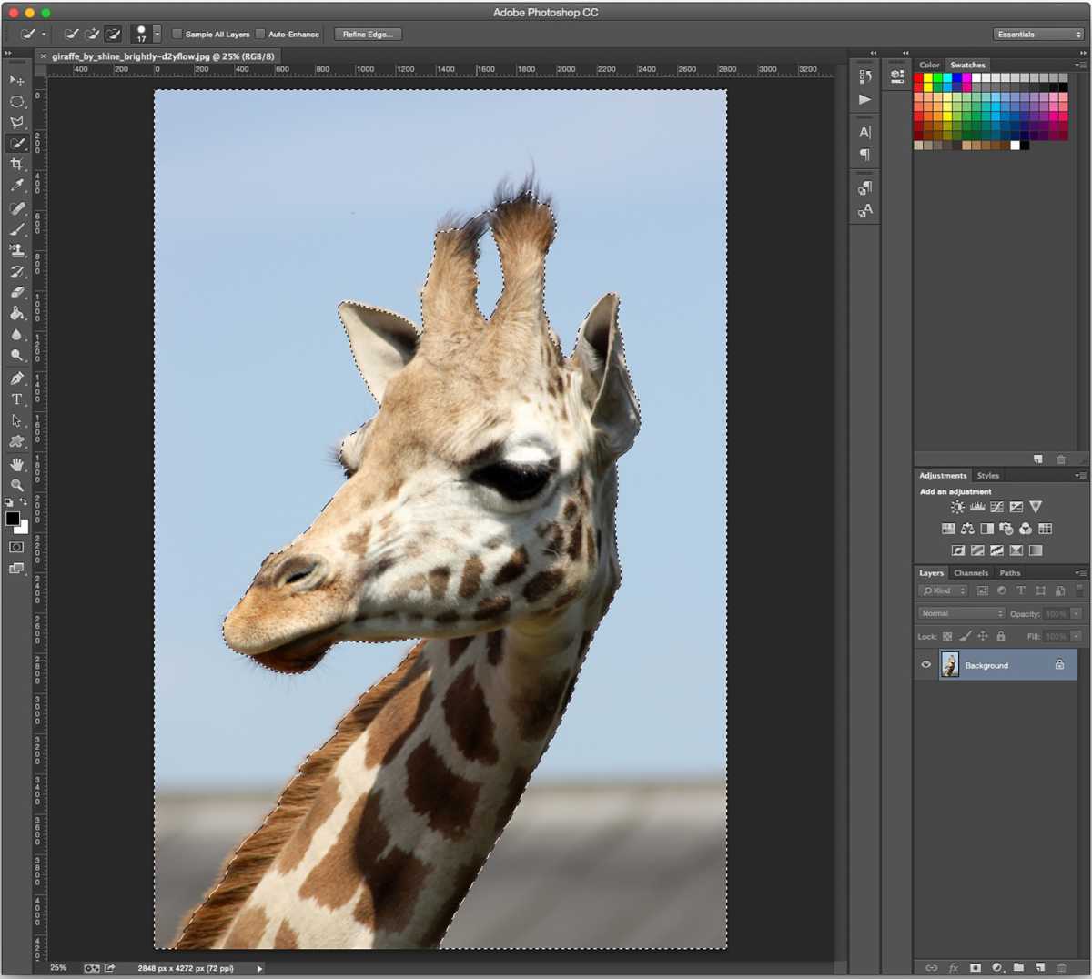
Task: Hide the Background layer visibility eye
Action: pos(925,665)
